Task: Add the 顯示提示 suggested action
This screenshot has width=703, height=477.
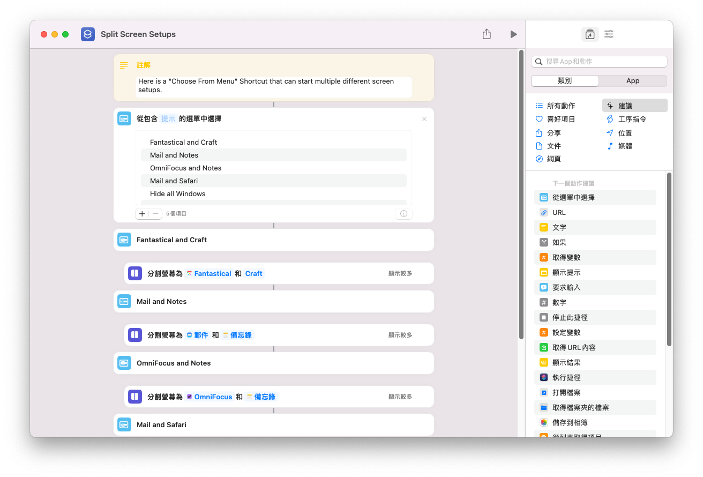Action: coord(595,272)
